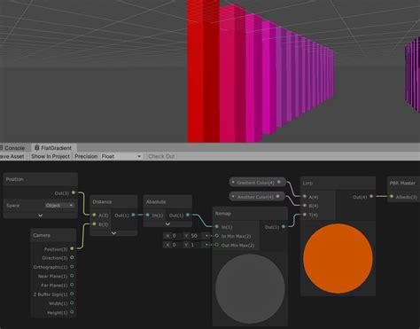Click the Camera Width(1) output port
The width and height of the screenshot is (420, 329).
point(72,303)
